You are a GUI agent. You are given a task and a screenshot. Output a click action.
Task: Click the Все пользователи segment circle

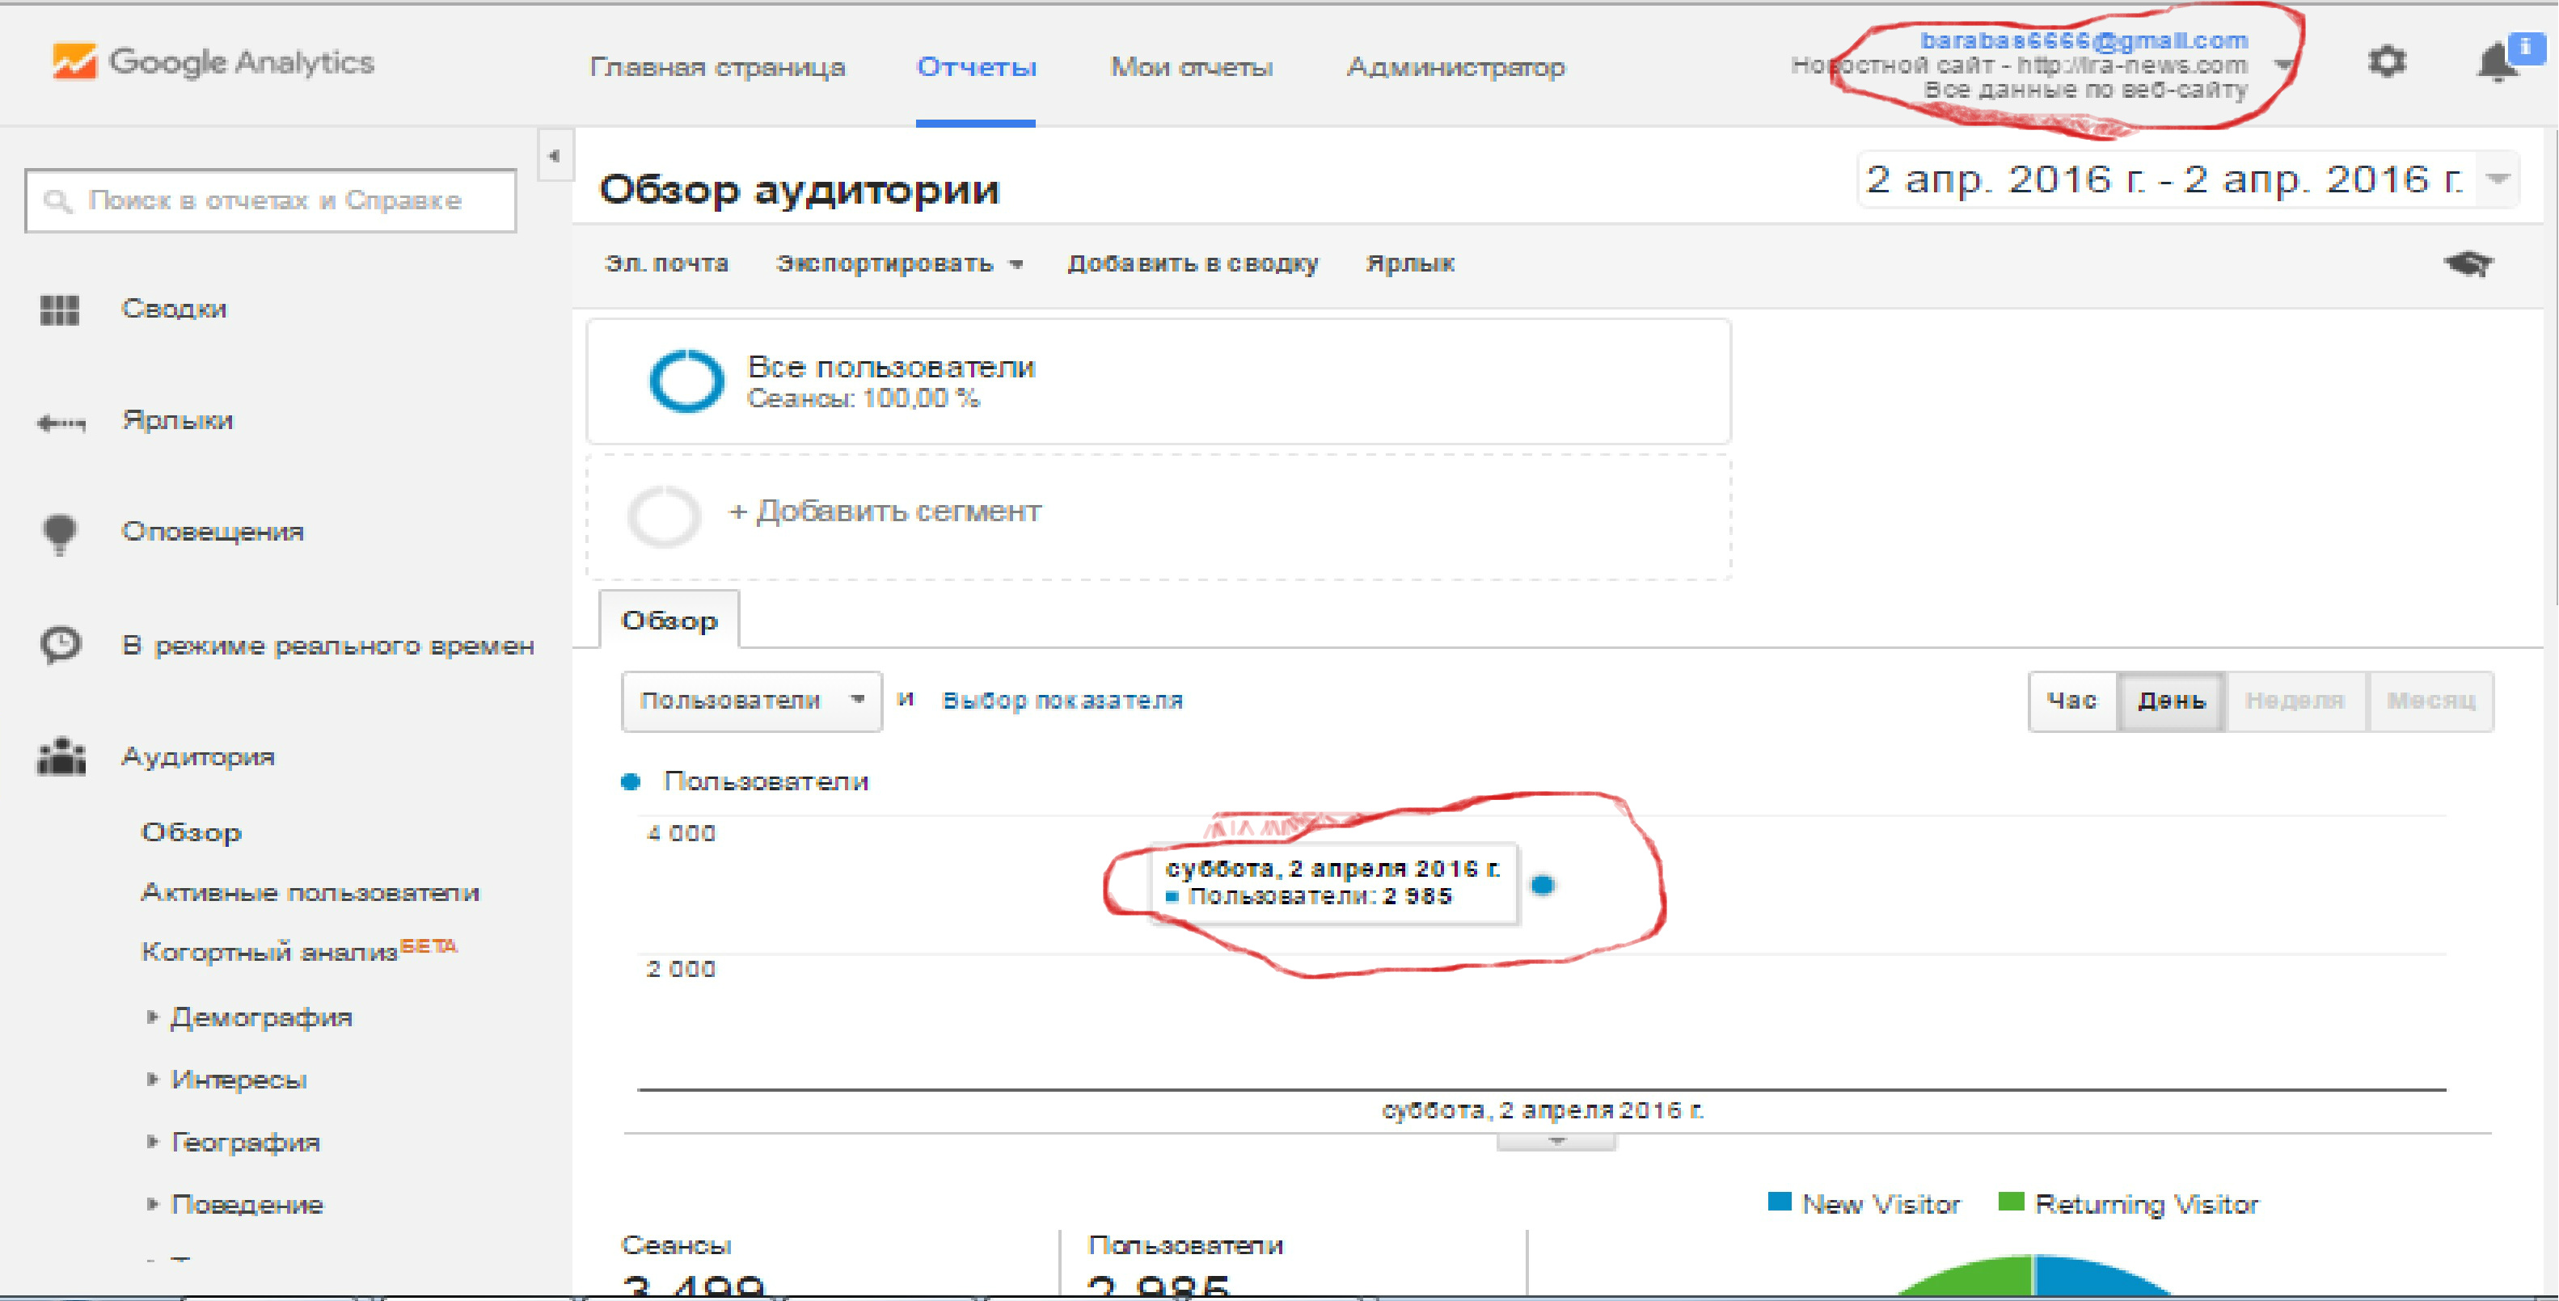(686, 381)
